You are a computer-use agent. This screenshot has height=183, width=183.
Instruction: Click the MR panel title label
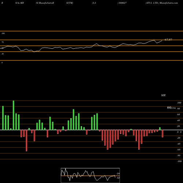pyautogui.click(x=163, y=95)
